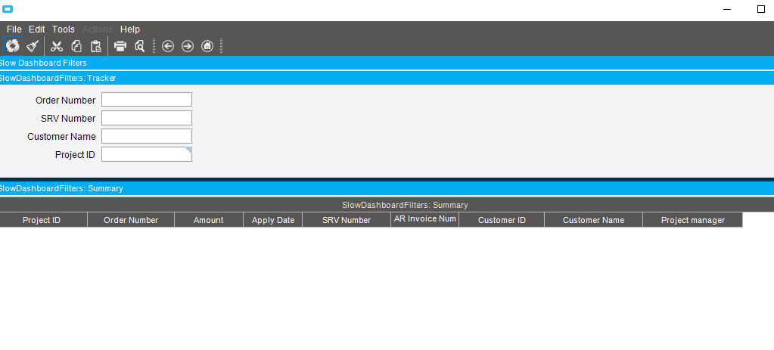The image size is (774, 350).
Task: Open Print Preview magnifier icon
Action: click(x=140, y=46)
